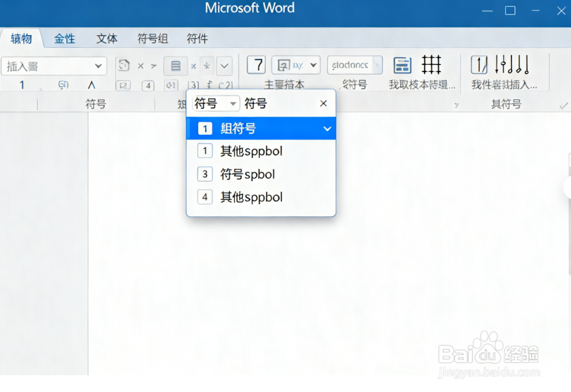Click the music-note sliders icon
The image size is (571, 392).
pos(512,65)
